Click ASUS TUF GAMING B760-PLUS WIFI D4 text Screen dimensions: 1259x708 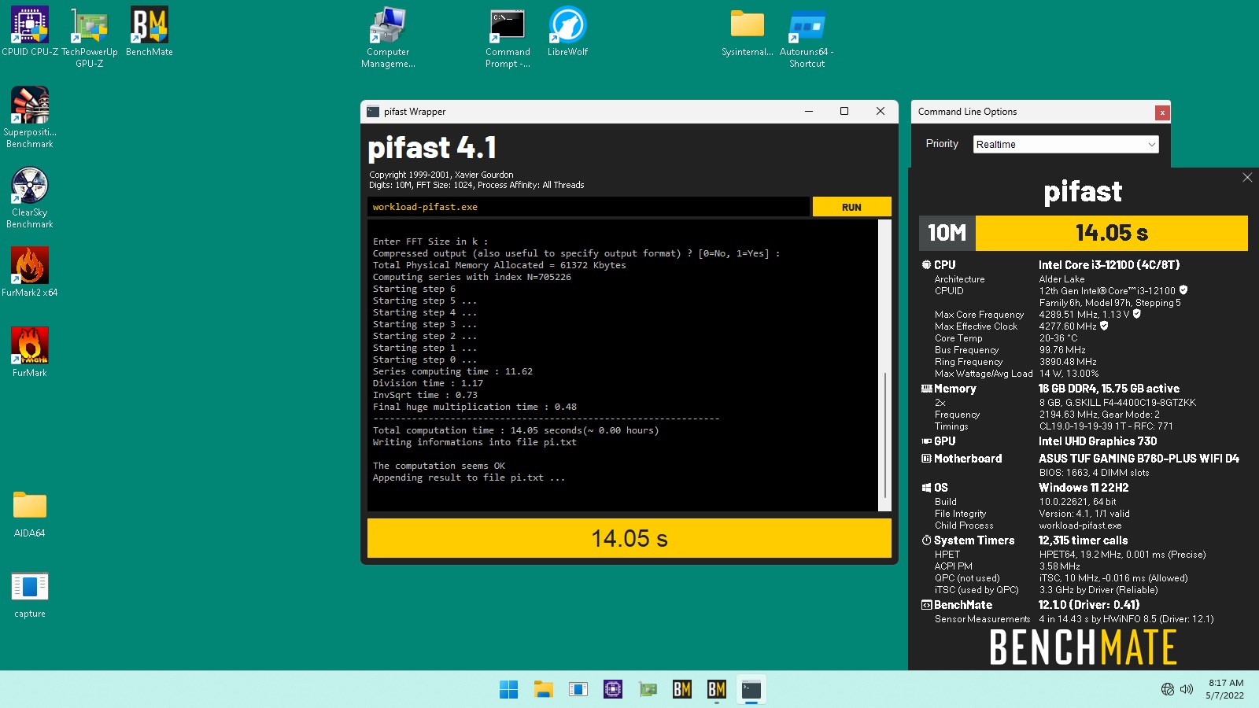[x=1139, y=459]
